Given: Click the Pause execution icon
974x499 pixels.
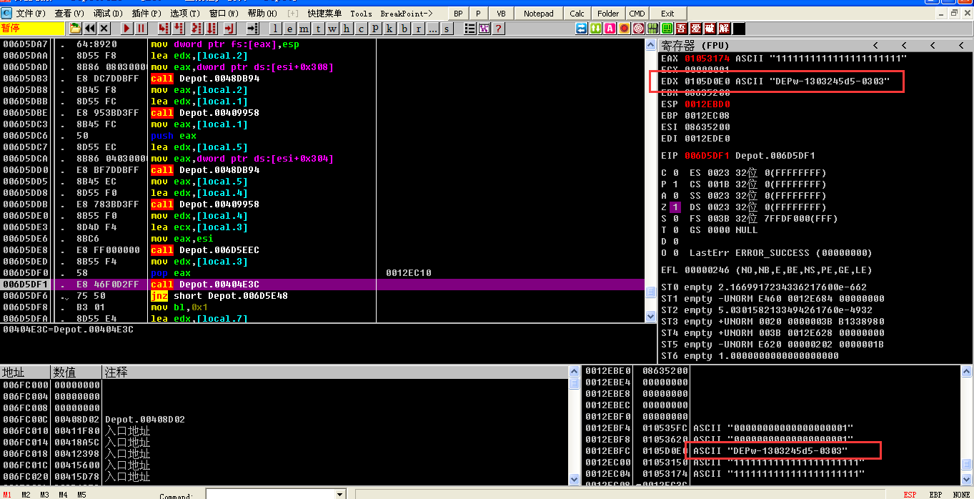Looking at the screenshot, I should (141, 29).
